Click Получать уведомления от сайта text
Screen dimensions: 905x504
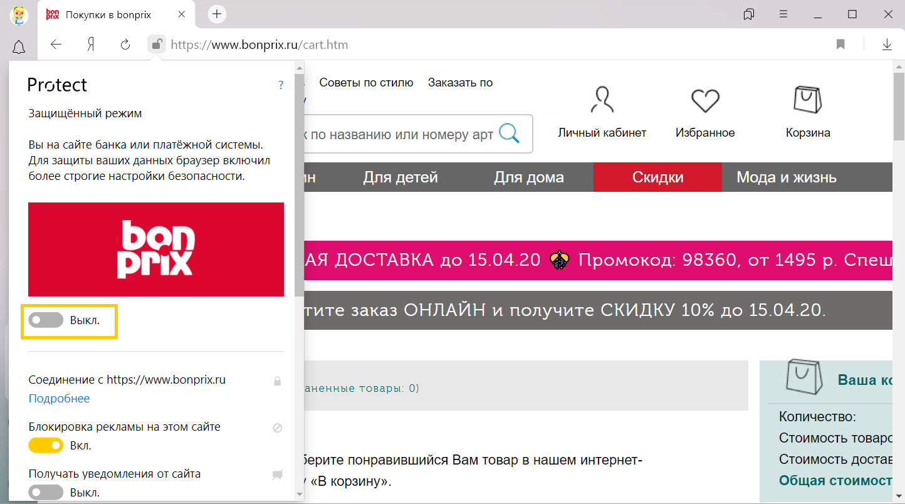[115, 474]
